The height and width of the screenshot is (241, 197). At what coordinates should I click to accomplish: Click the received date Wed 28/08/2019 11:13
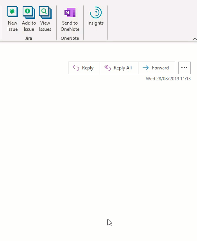point(168,79)
